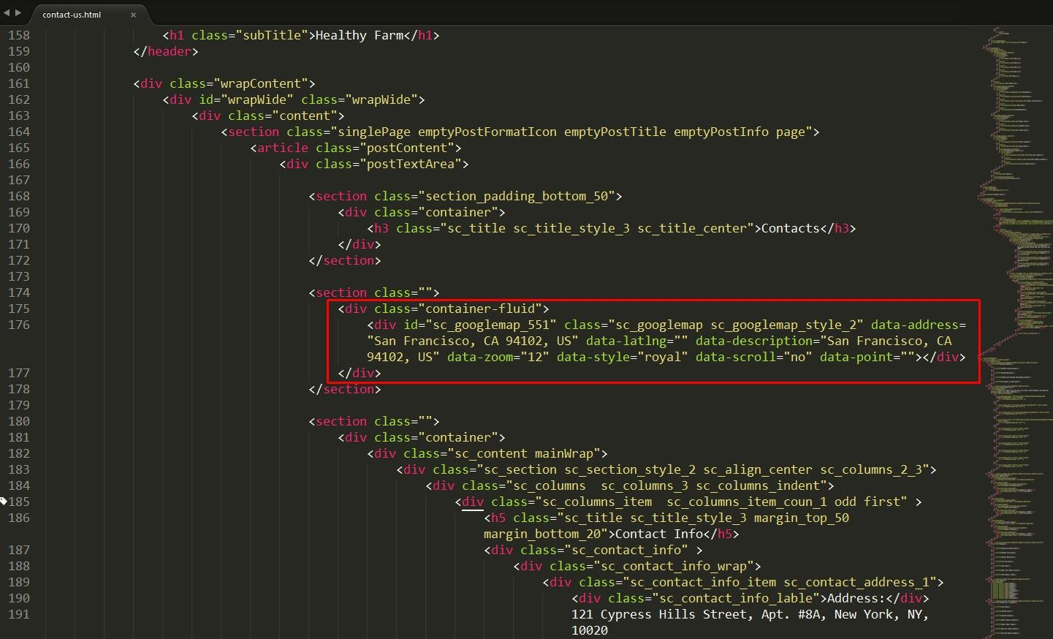Click the data-style value "royal"
The image size is (1053, 639).
(662, 357)
